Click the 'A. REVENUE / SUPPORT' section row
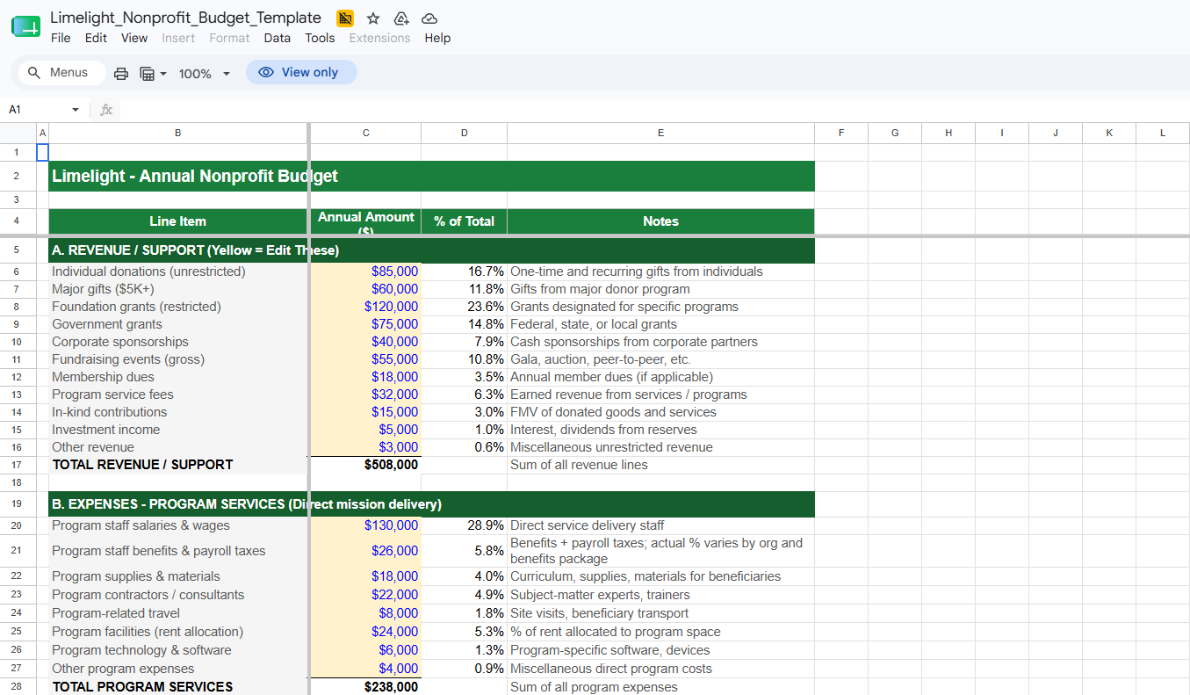This screenshot has width=1190, height=695. point(431,250)
